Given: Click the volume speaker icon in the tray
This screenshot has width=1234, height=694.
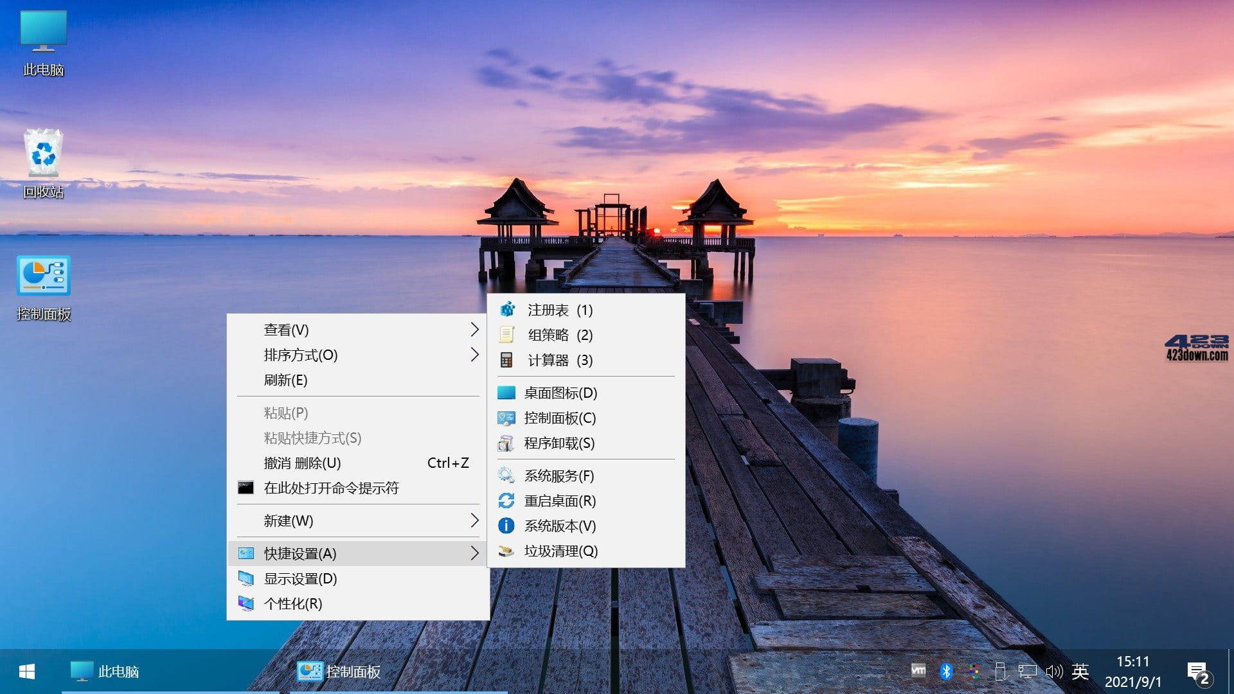Looking at the screenshot, I should point(1056,672).
